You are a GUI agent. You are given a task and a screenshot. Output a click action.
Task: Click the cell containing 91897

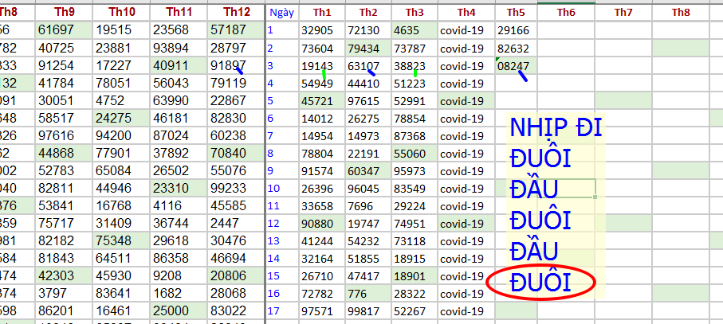236,66
